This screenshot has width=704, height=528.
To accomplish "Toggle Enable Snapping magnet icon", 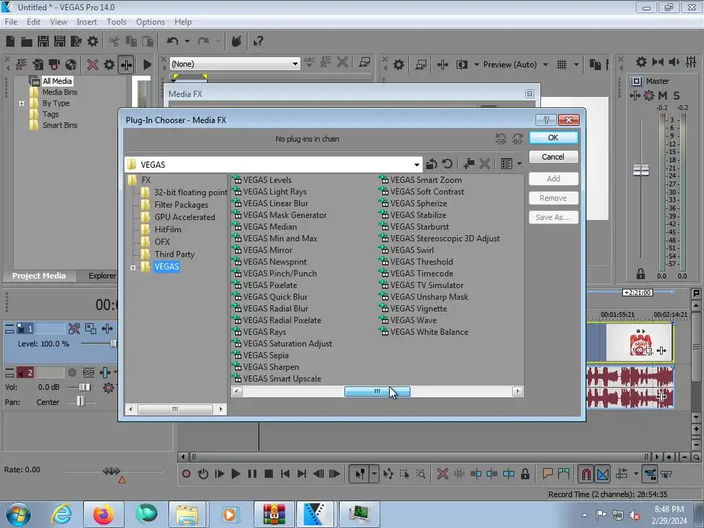I will tap(586, 474).
